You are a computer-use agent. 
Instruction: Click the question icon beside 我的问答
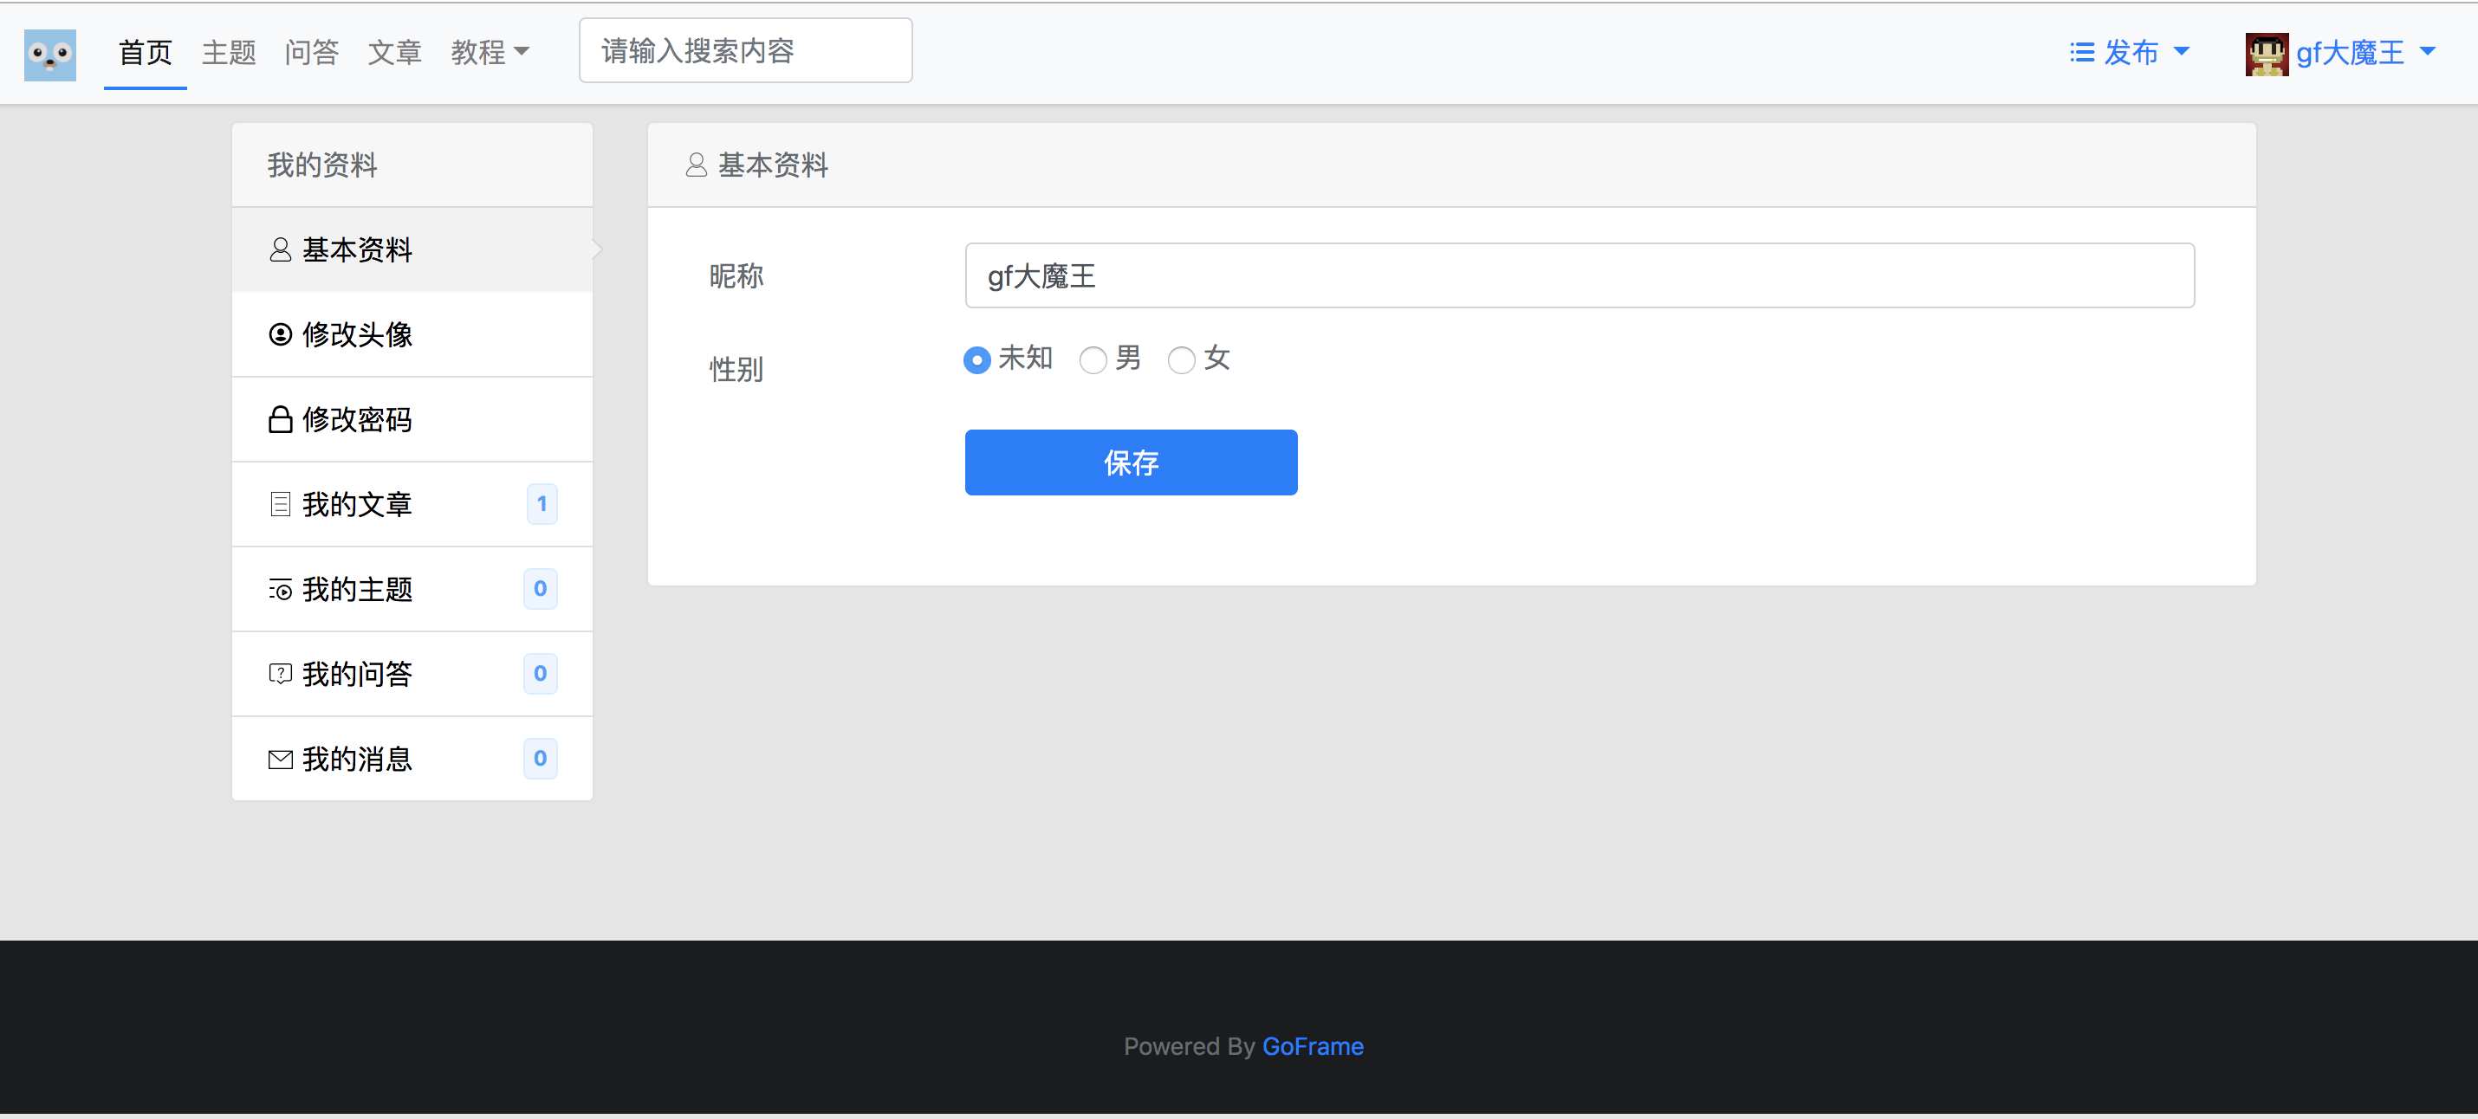280,674
